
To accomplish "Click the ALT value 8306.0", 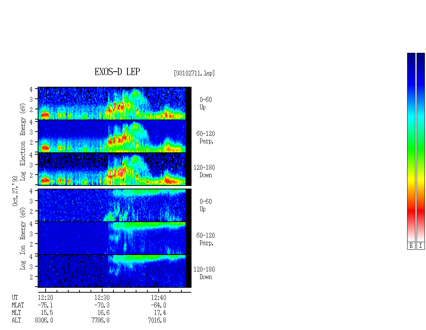I will point(44,321).
